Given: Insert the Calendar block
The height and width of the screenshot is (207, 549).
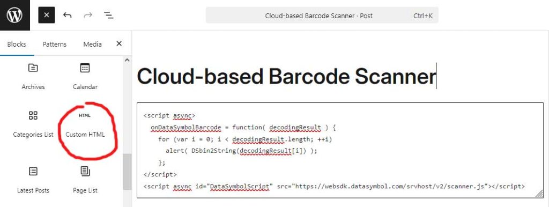Looking at the screenshot, I should pyautogui.click(x=85, y=77).
